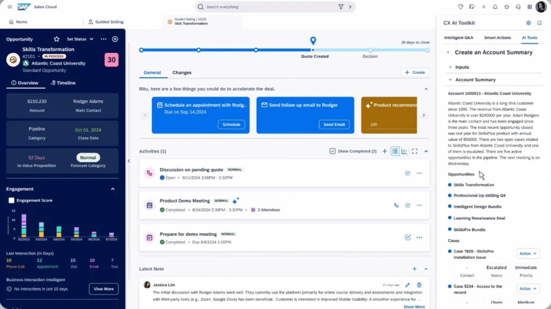Image resolution: width=551 pixels, height=309 pixels.
Task: Open opportunity more options ellipsis
Action: pyautogui.click(x=103, y=39)
